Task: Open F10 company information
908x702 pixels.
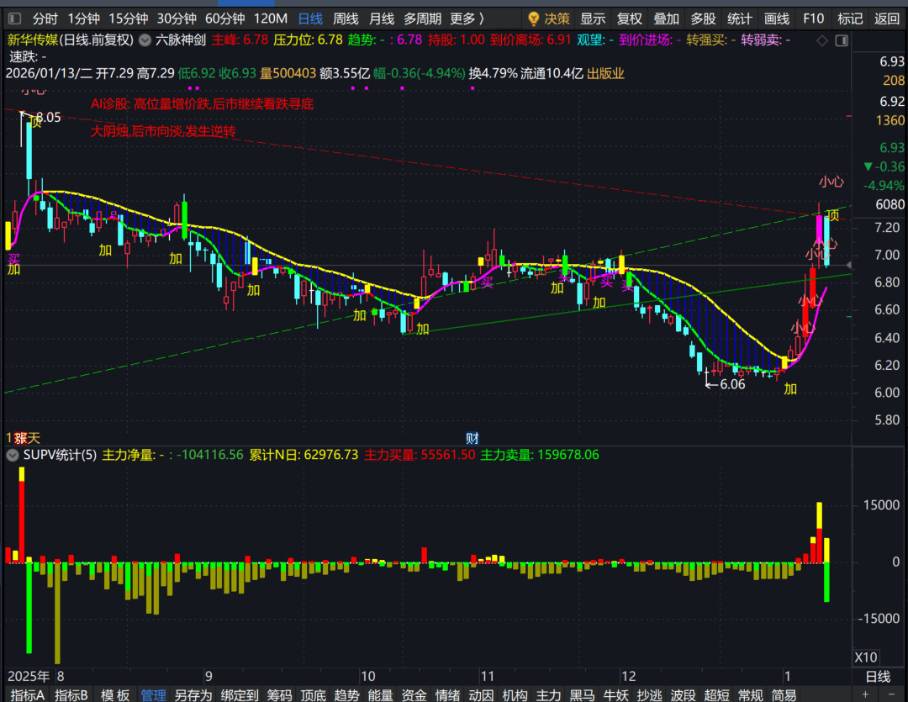Action: pyautogui.click(x=813, y=19)
